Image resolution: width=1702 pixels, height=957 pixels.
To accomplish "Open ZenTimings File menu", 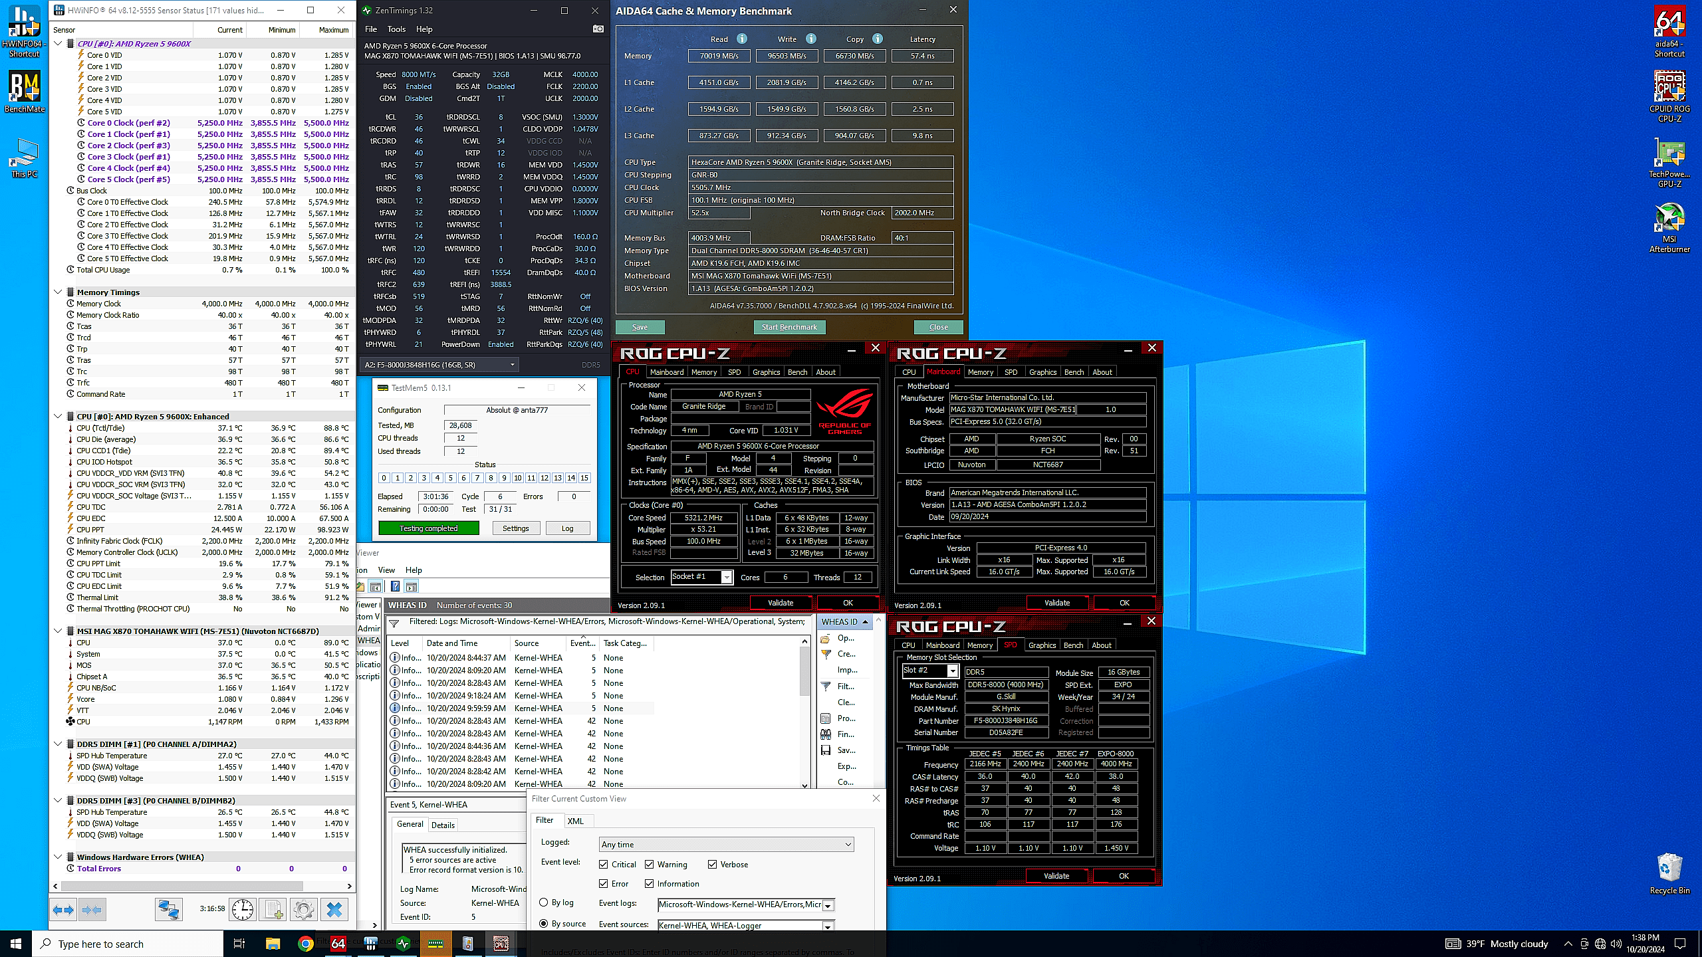I will [x=371, y=29].
